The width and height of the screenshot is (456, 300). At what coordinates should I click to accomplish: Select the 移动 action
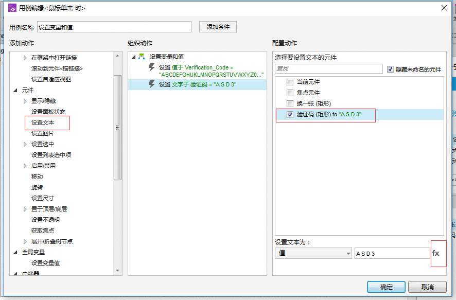click(x=37, y=177)
